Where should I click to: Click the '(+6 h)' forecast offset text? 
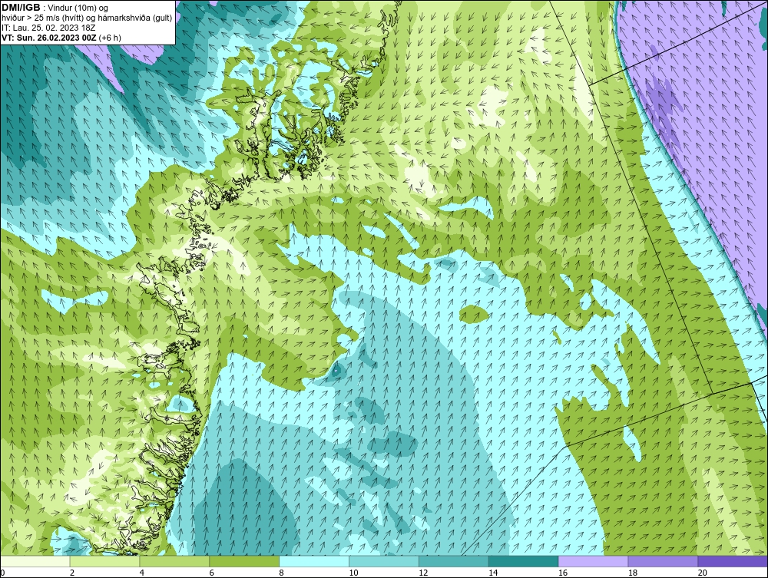point(110,38)
